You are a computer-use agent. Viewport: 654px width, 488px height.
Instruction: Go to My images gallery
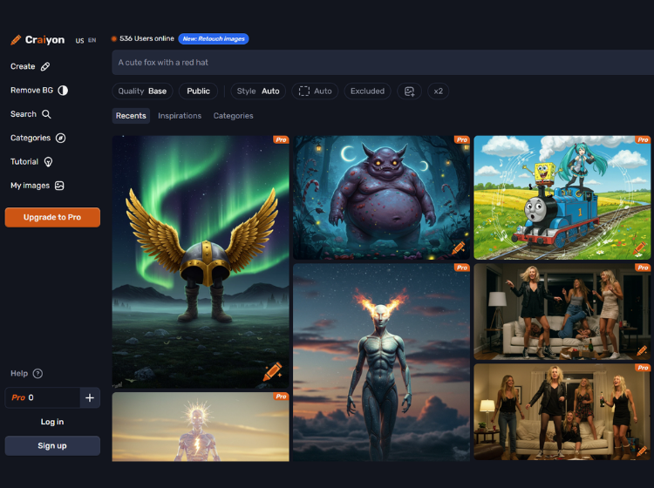tap(37, 186)
